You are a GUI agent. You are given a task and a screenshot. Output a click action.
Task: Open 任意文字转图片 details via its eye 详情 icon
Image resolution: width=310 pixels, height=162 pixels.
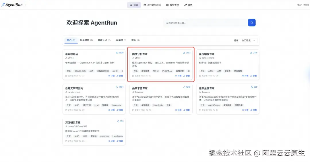click(x=111, y=110)
